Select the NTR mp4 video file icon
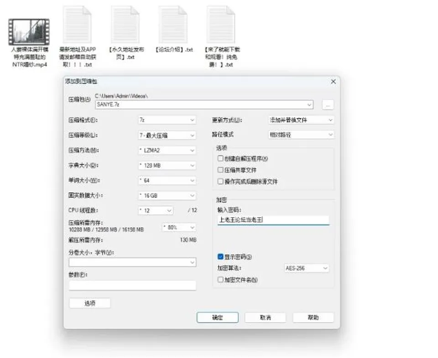 tap(29, 32)
